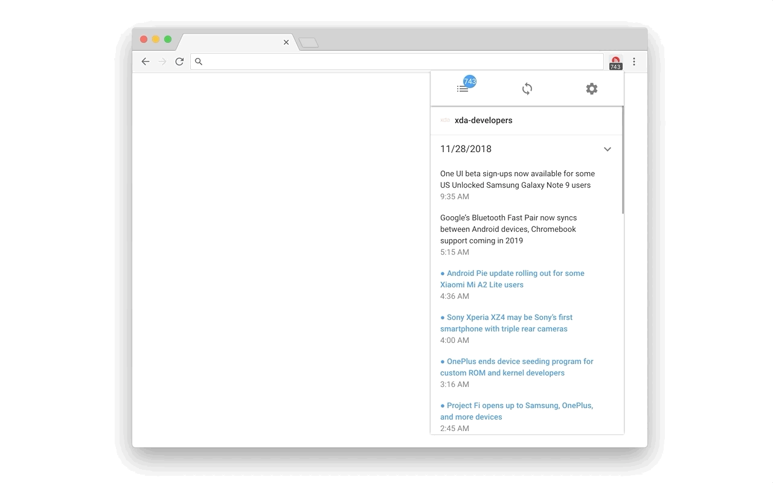Open a new tab with the new-tab button
This screenshot has height=483, width=773.
[x=309, y=43]
